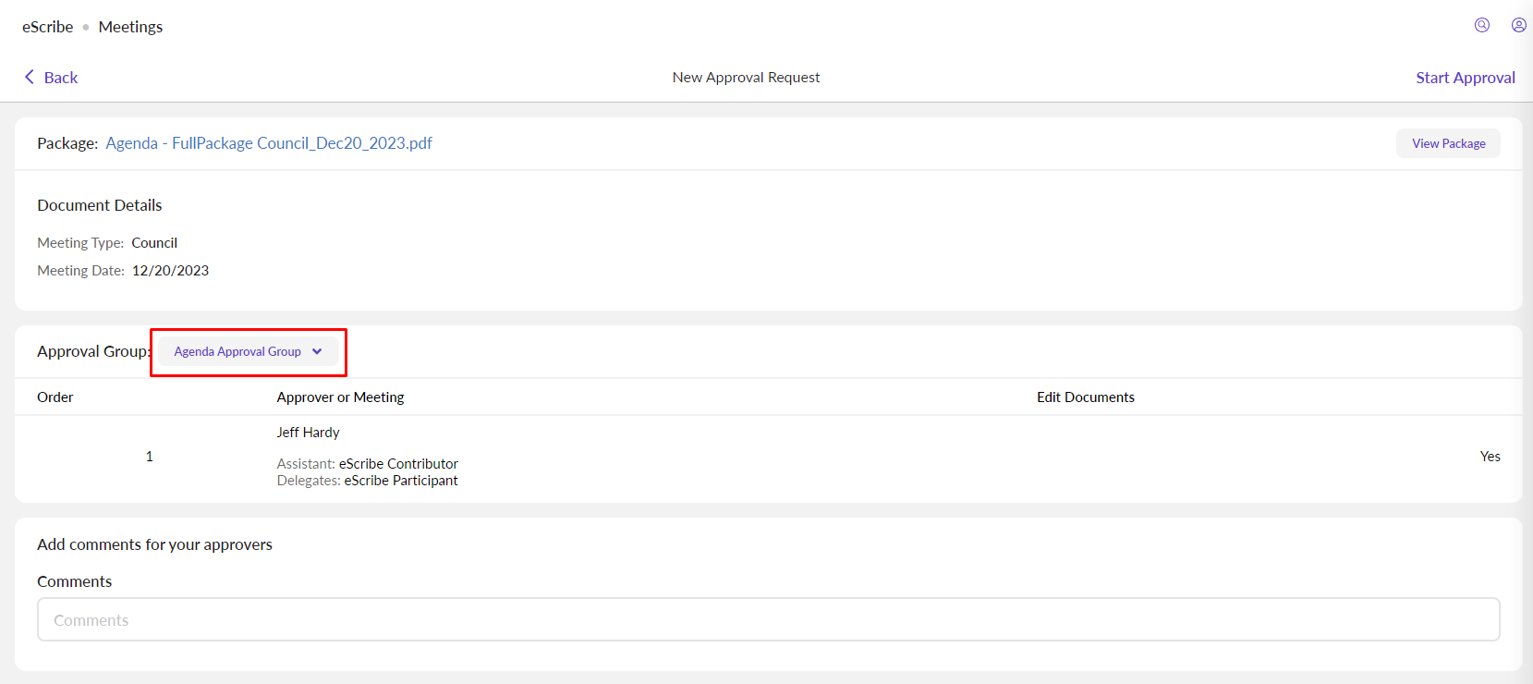
Task: Go to Meetings in the breadcrumb
Action: (130, 27)
